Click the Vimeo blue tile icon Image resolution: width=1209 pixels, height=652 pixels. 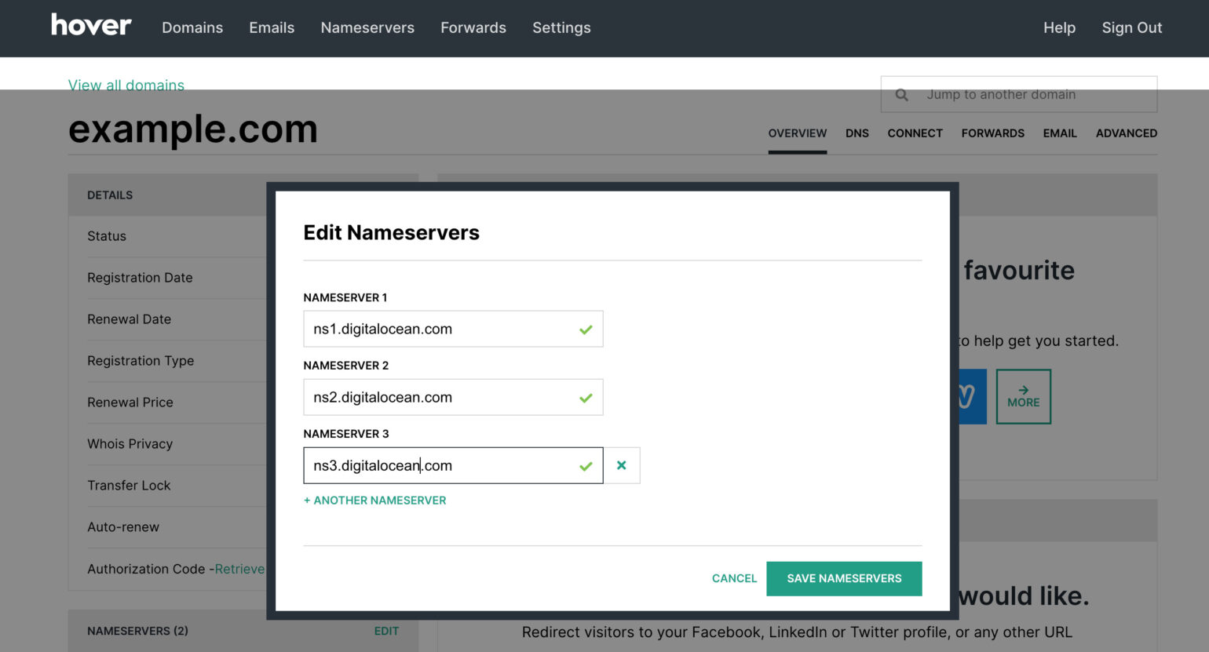pos(972,396)
